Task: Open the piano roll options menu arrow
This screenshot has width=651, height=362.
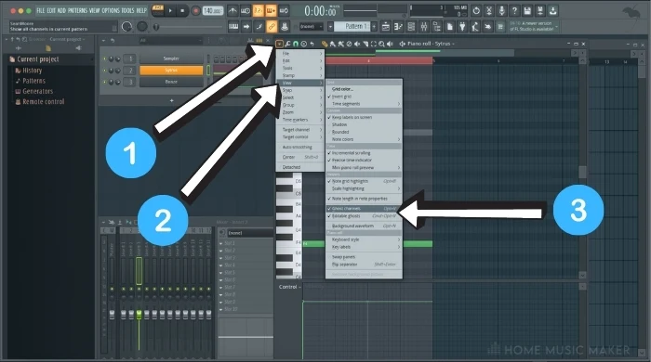Action: pyautogui.click(x=279, y=44)
